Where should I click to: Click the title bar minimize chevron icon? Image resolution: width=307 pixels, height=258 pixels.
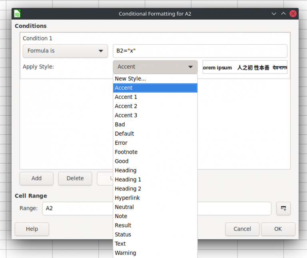274,14
